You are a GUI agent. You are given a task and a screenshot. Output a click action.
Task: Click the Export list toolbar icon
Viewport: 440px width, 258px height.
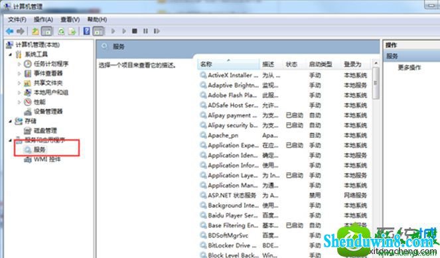coord(72,31)
